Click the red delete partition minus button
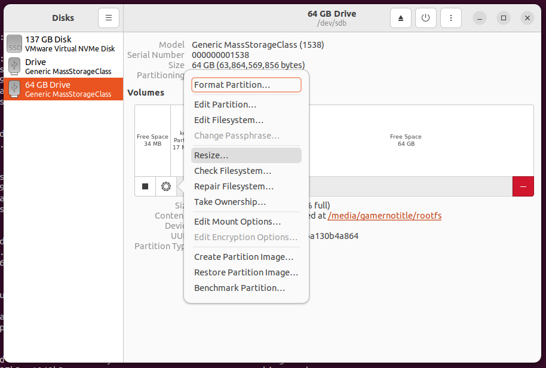Image resolution: width=546 pixels, height=368 pixels. tap(523, 186)
